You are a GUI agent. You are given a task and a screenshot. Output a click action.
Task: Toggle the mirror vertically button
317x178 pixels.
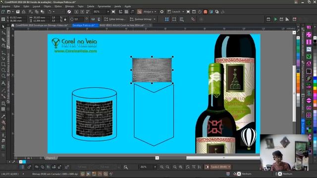[x=99, y=19]
